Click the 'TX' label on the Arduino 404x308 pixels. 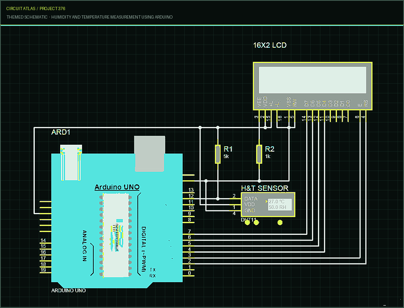tap(153, 270)
